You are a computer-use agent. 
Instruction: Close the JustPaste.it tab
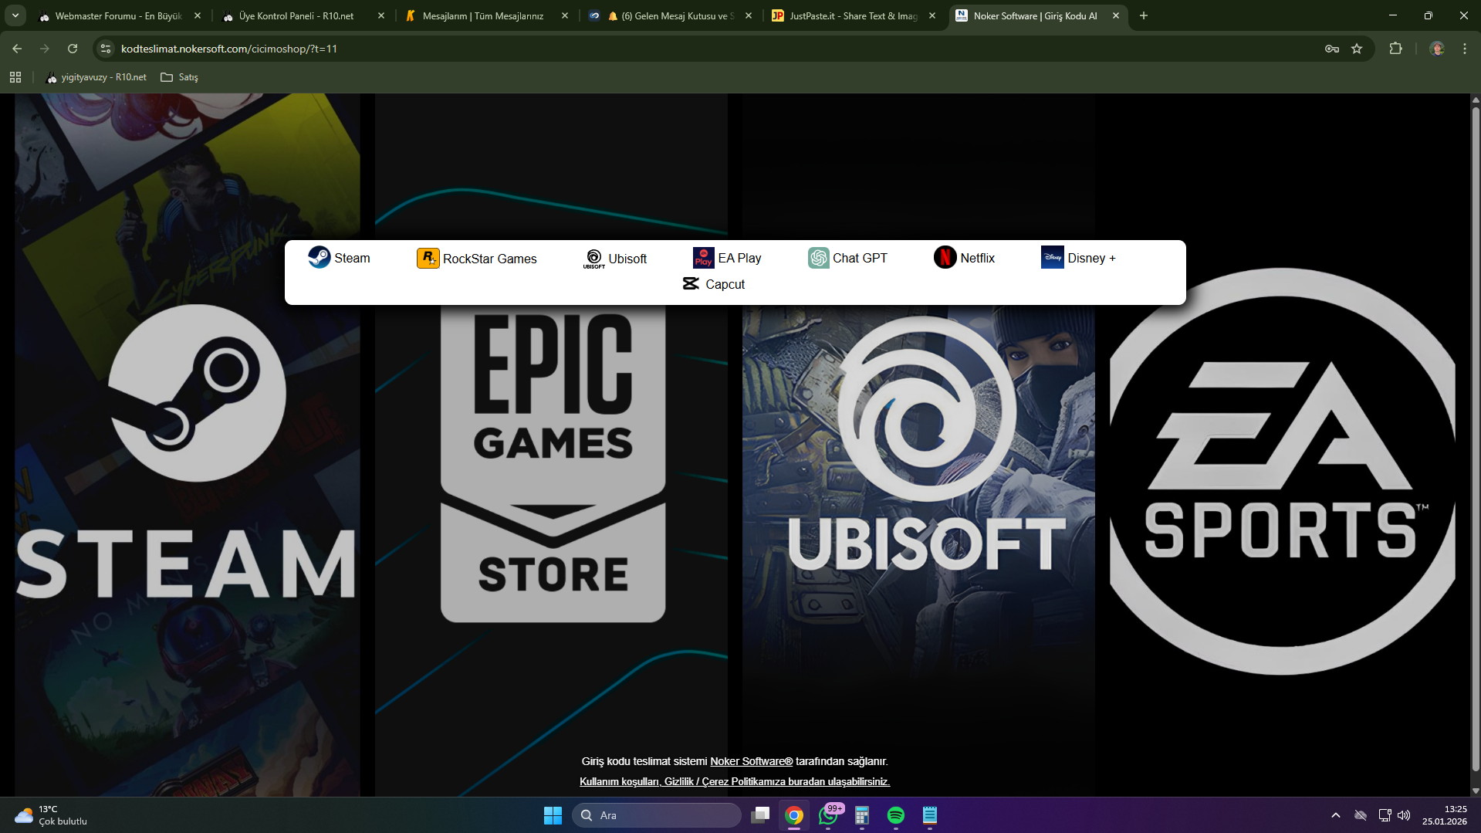click(932, 15)
